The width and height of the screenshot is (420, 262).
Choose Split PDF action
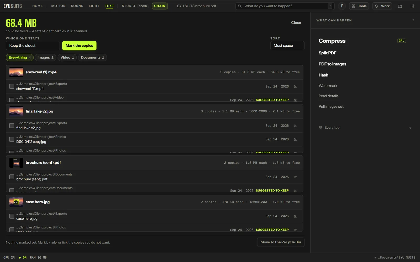(x=327, y=53)
